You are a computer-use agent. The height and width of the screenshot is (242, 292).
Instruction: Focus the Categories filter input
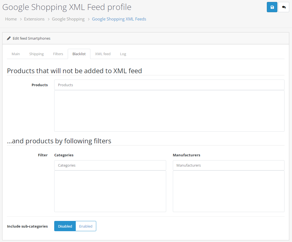tap(110, 165)
